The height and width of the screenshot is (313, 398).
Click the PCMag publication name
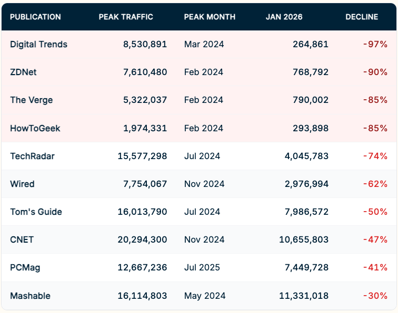tap(25, 268)
